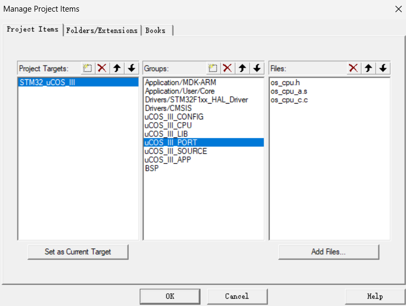The width and height of the screenshot is (406, 306).
Task: Select the uCOS_III_CONFIG group
Action: coord(203,117)
